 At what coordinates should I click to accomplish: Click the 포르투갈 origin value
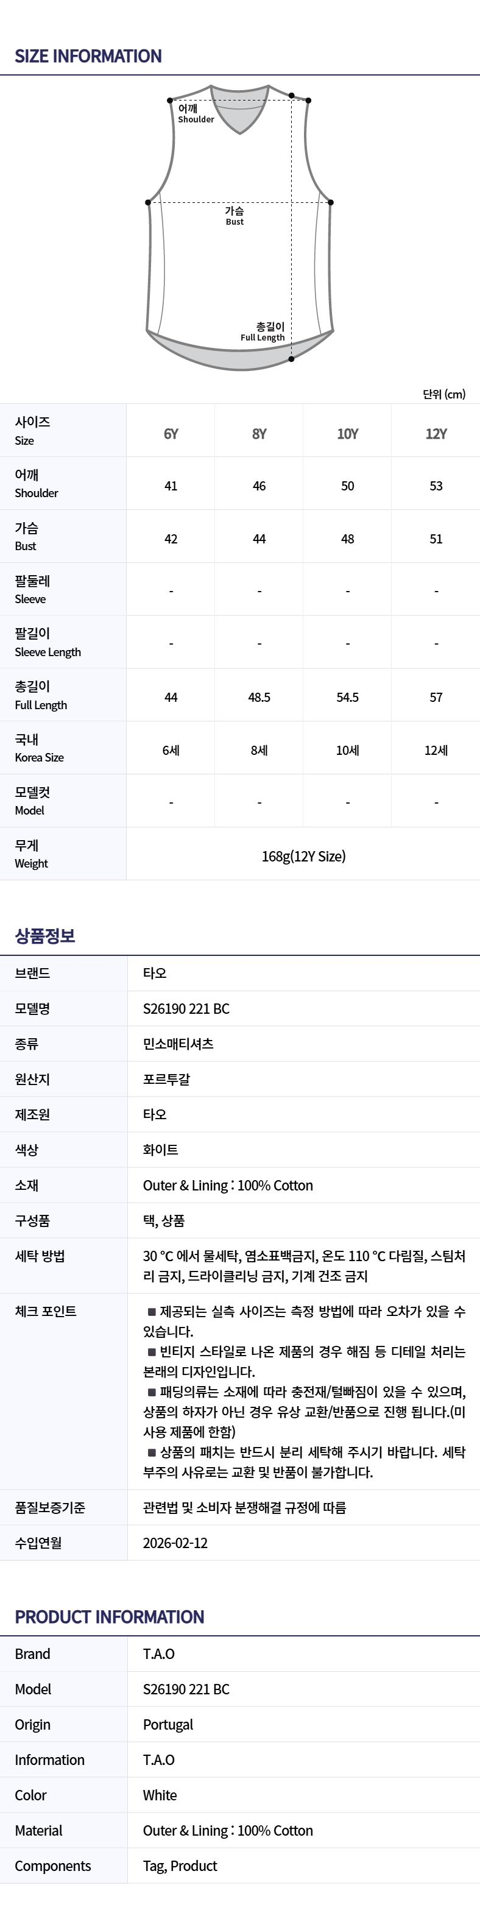click(x=166, y=1079)
